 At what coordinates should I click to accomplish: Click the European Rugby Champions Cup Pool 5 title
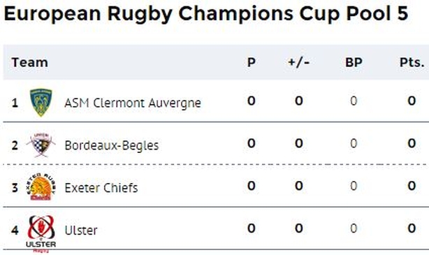point(206,13)
